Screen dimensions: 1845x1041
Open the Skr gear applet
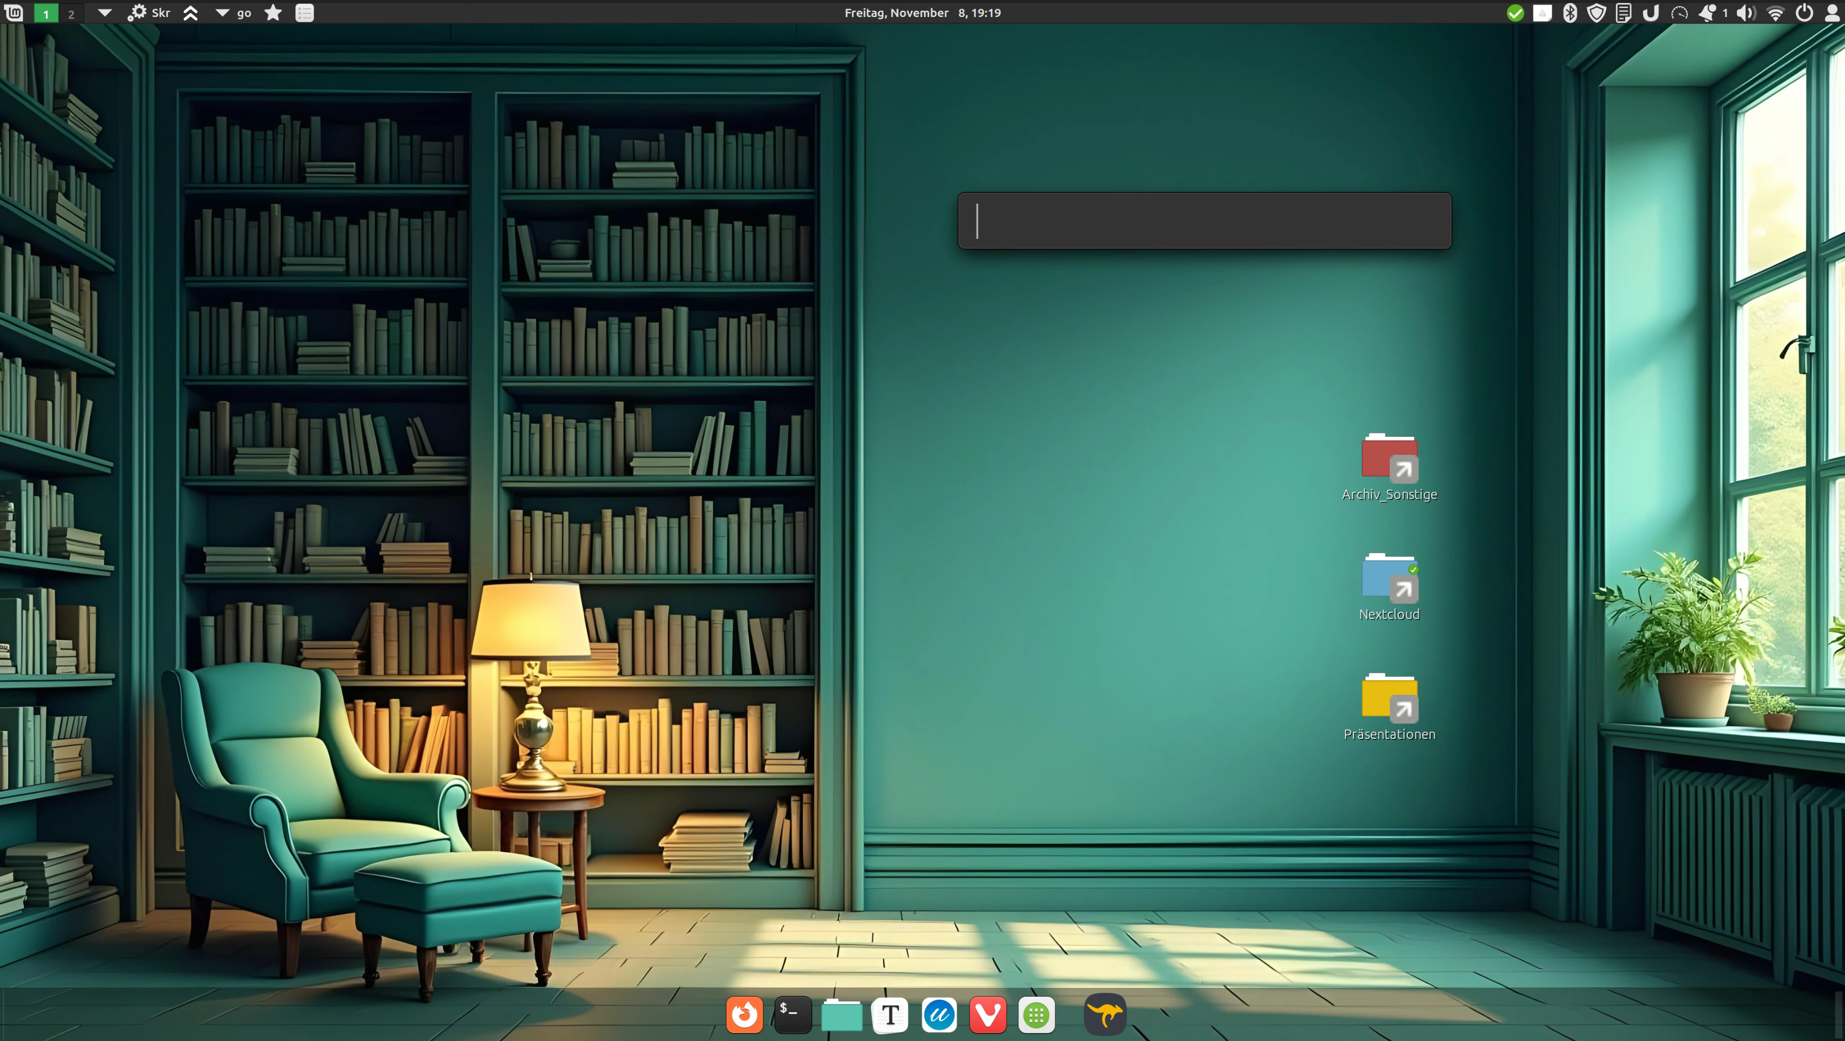point(137,12)
